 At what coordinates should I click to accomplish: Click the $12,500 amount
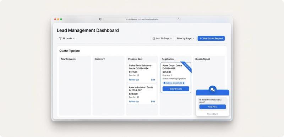[x=133, y=72]
